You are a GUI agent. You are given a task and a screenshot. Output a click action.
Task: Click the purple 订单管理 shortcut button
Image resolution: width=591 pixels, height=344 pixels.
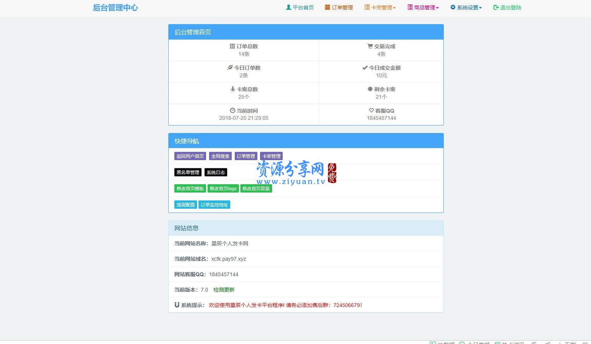[246, 156]
